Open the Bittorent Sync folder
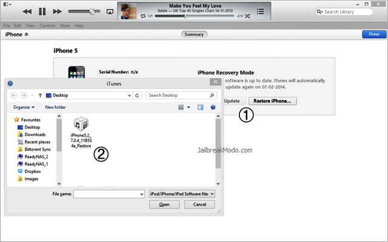 coord(34,149)
